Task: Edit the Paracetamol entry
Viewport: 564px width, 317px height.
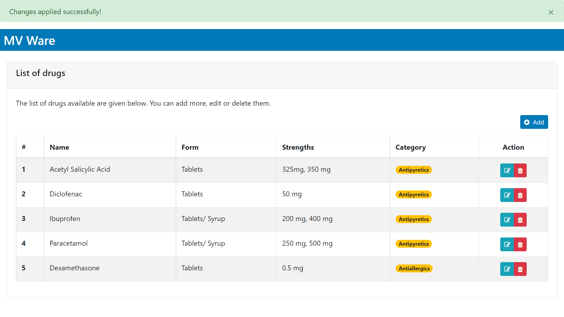Action: tap(507, 245)
